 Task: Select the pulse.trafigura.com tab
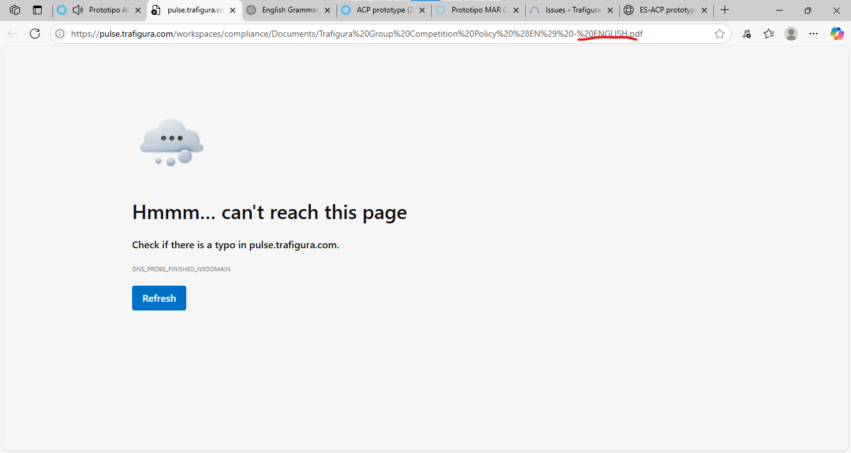195,10
